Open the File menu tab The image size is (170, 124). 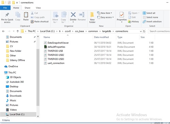click(5, 8)
